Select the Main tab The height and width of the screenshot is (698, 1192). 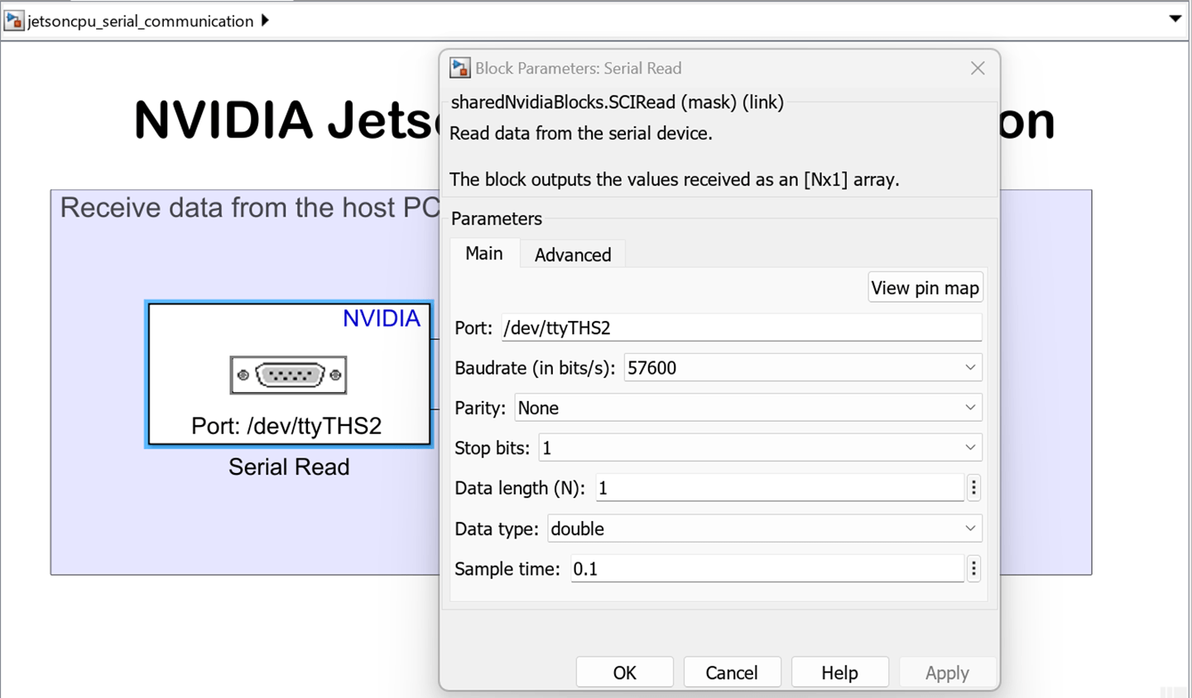(484, 254)
